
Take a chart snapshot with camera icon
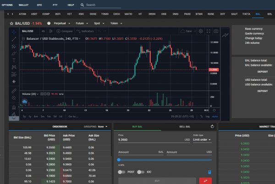tap(216, 31)
